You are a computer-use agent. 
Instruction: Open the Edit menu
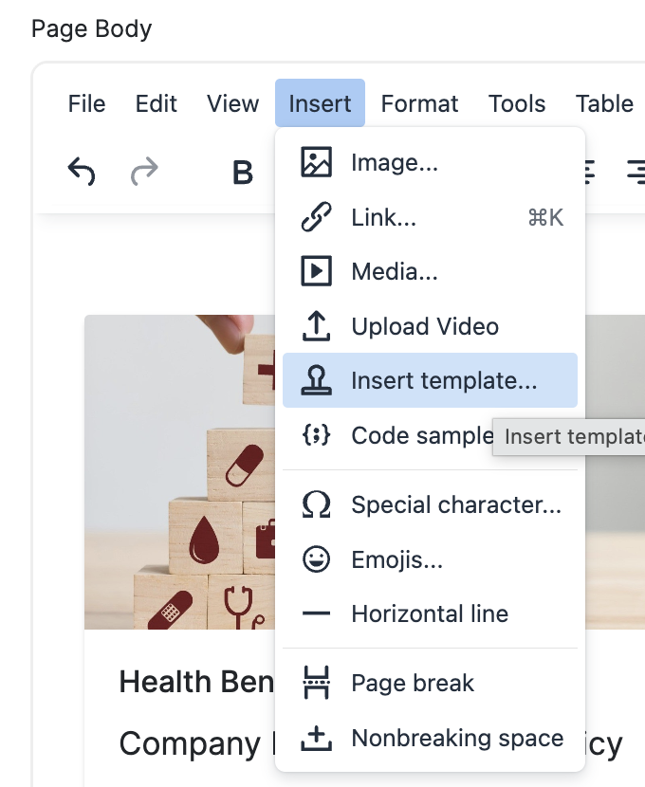point(157,103)
